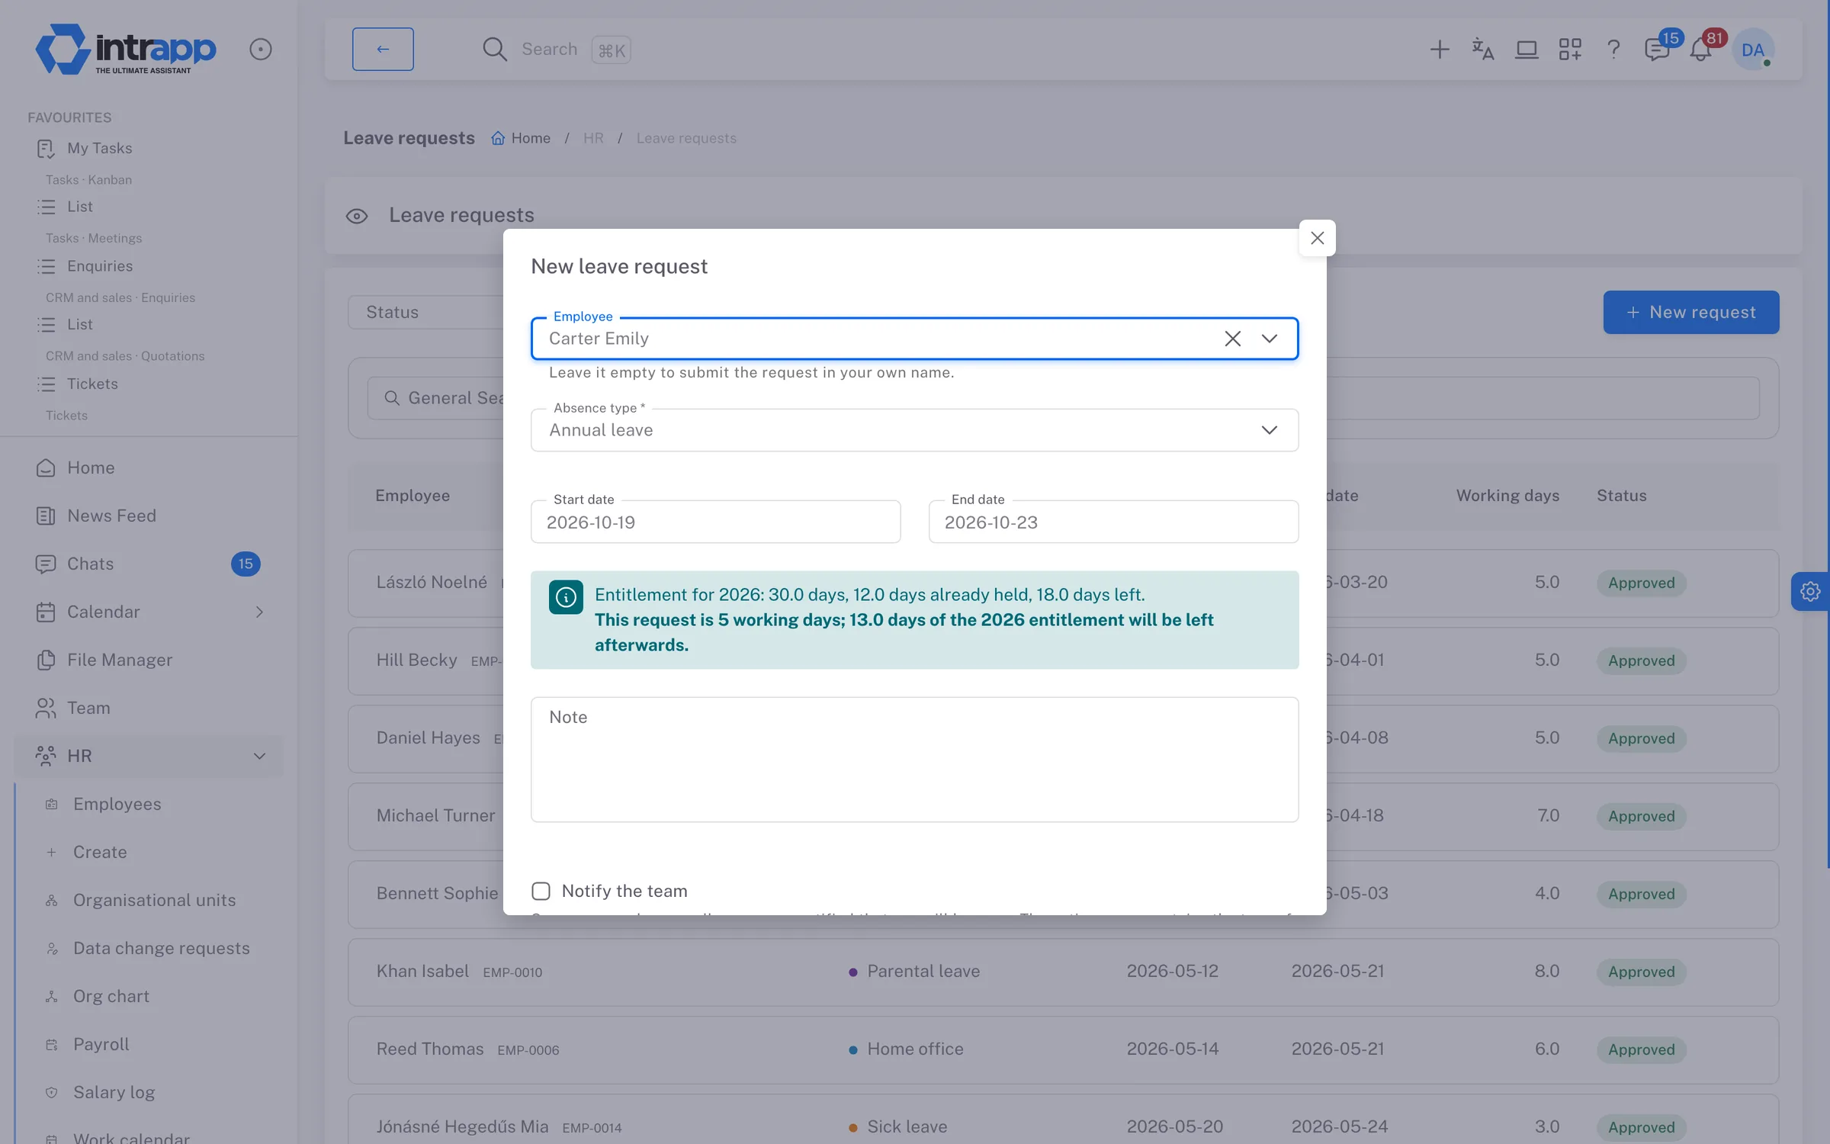Clear the Carter Emily employee selection
The image size is (1830, 1144).
coord(1232,339)
